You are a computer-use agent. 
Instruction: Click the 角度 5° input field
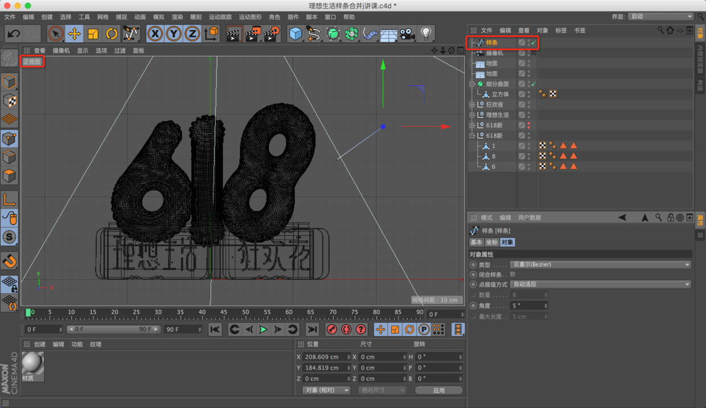[x=529, y=306]
